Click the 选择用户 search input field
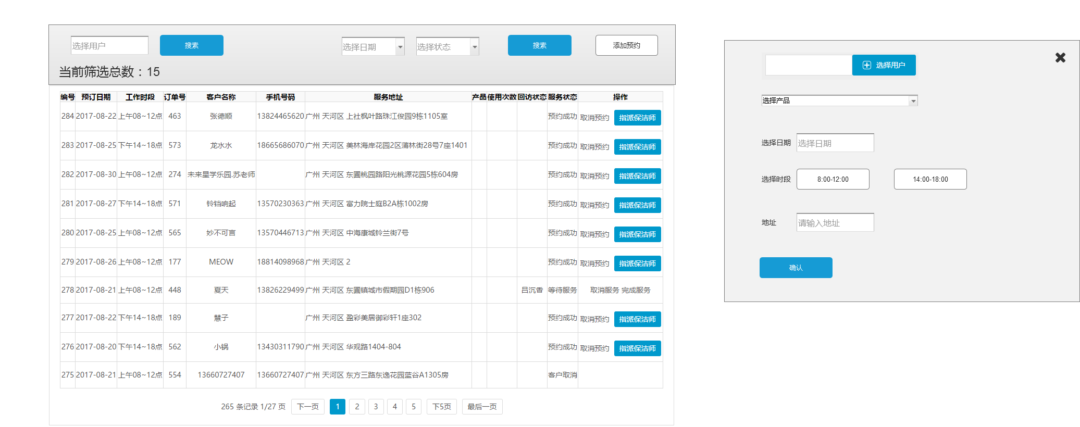 point(109,46)
